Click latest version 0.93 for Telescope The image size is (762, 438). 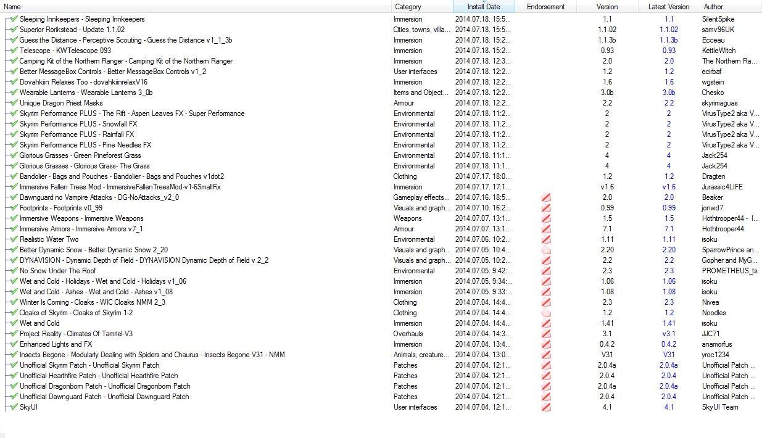669,51
